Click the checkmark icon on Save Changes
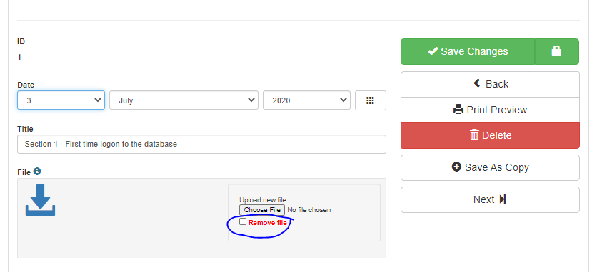The width and height of the screenshot is (602, 272). (433, 51)
